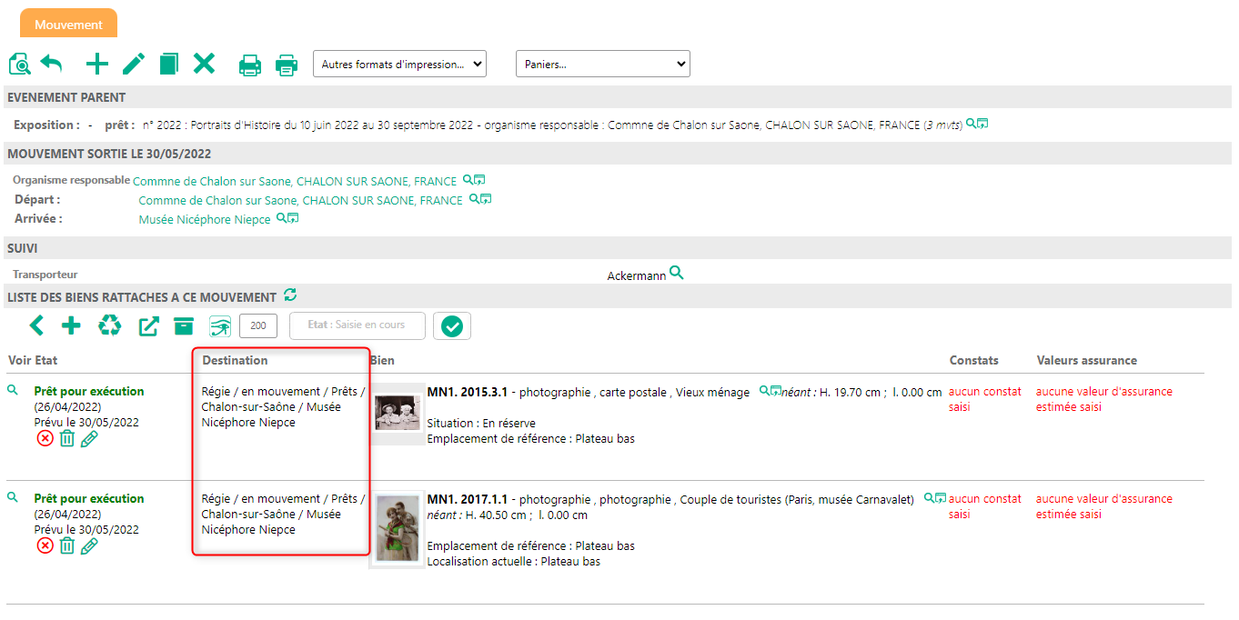Click red circle X under first Prêt pour exécution

(x=45, y=439)
